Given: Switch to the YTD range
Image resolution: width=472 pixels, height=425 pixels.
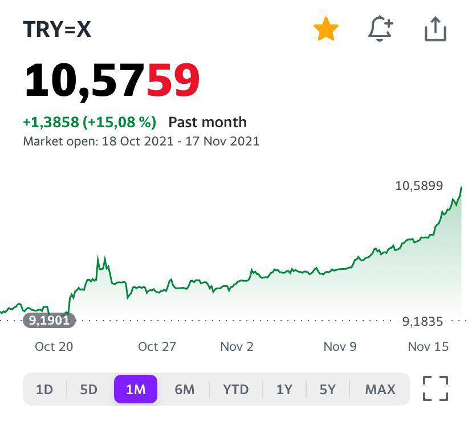Looking at the screenshot, I should coord(235,390).
